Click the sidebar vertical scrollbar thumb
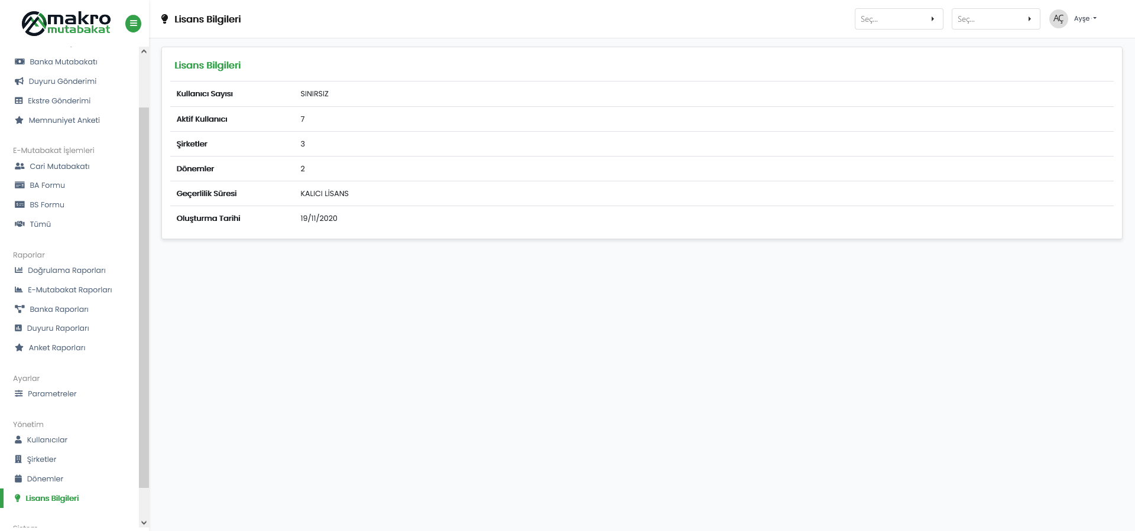The image size is (1135, 531). [144, 295]
